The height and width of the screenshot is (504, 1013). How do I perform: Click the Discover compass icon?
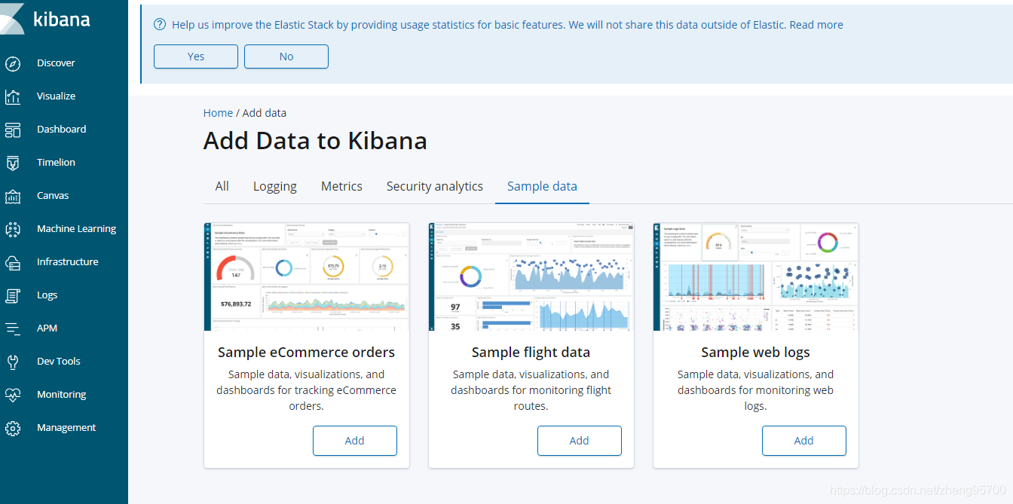[x=13, y=63]
